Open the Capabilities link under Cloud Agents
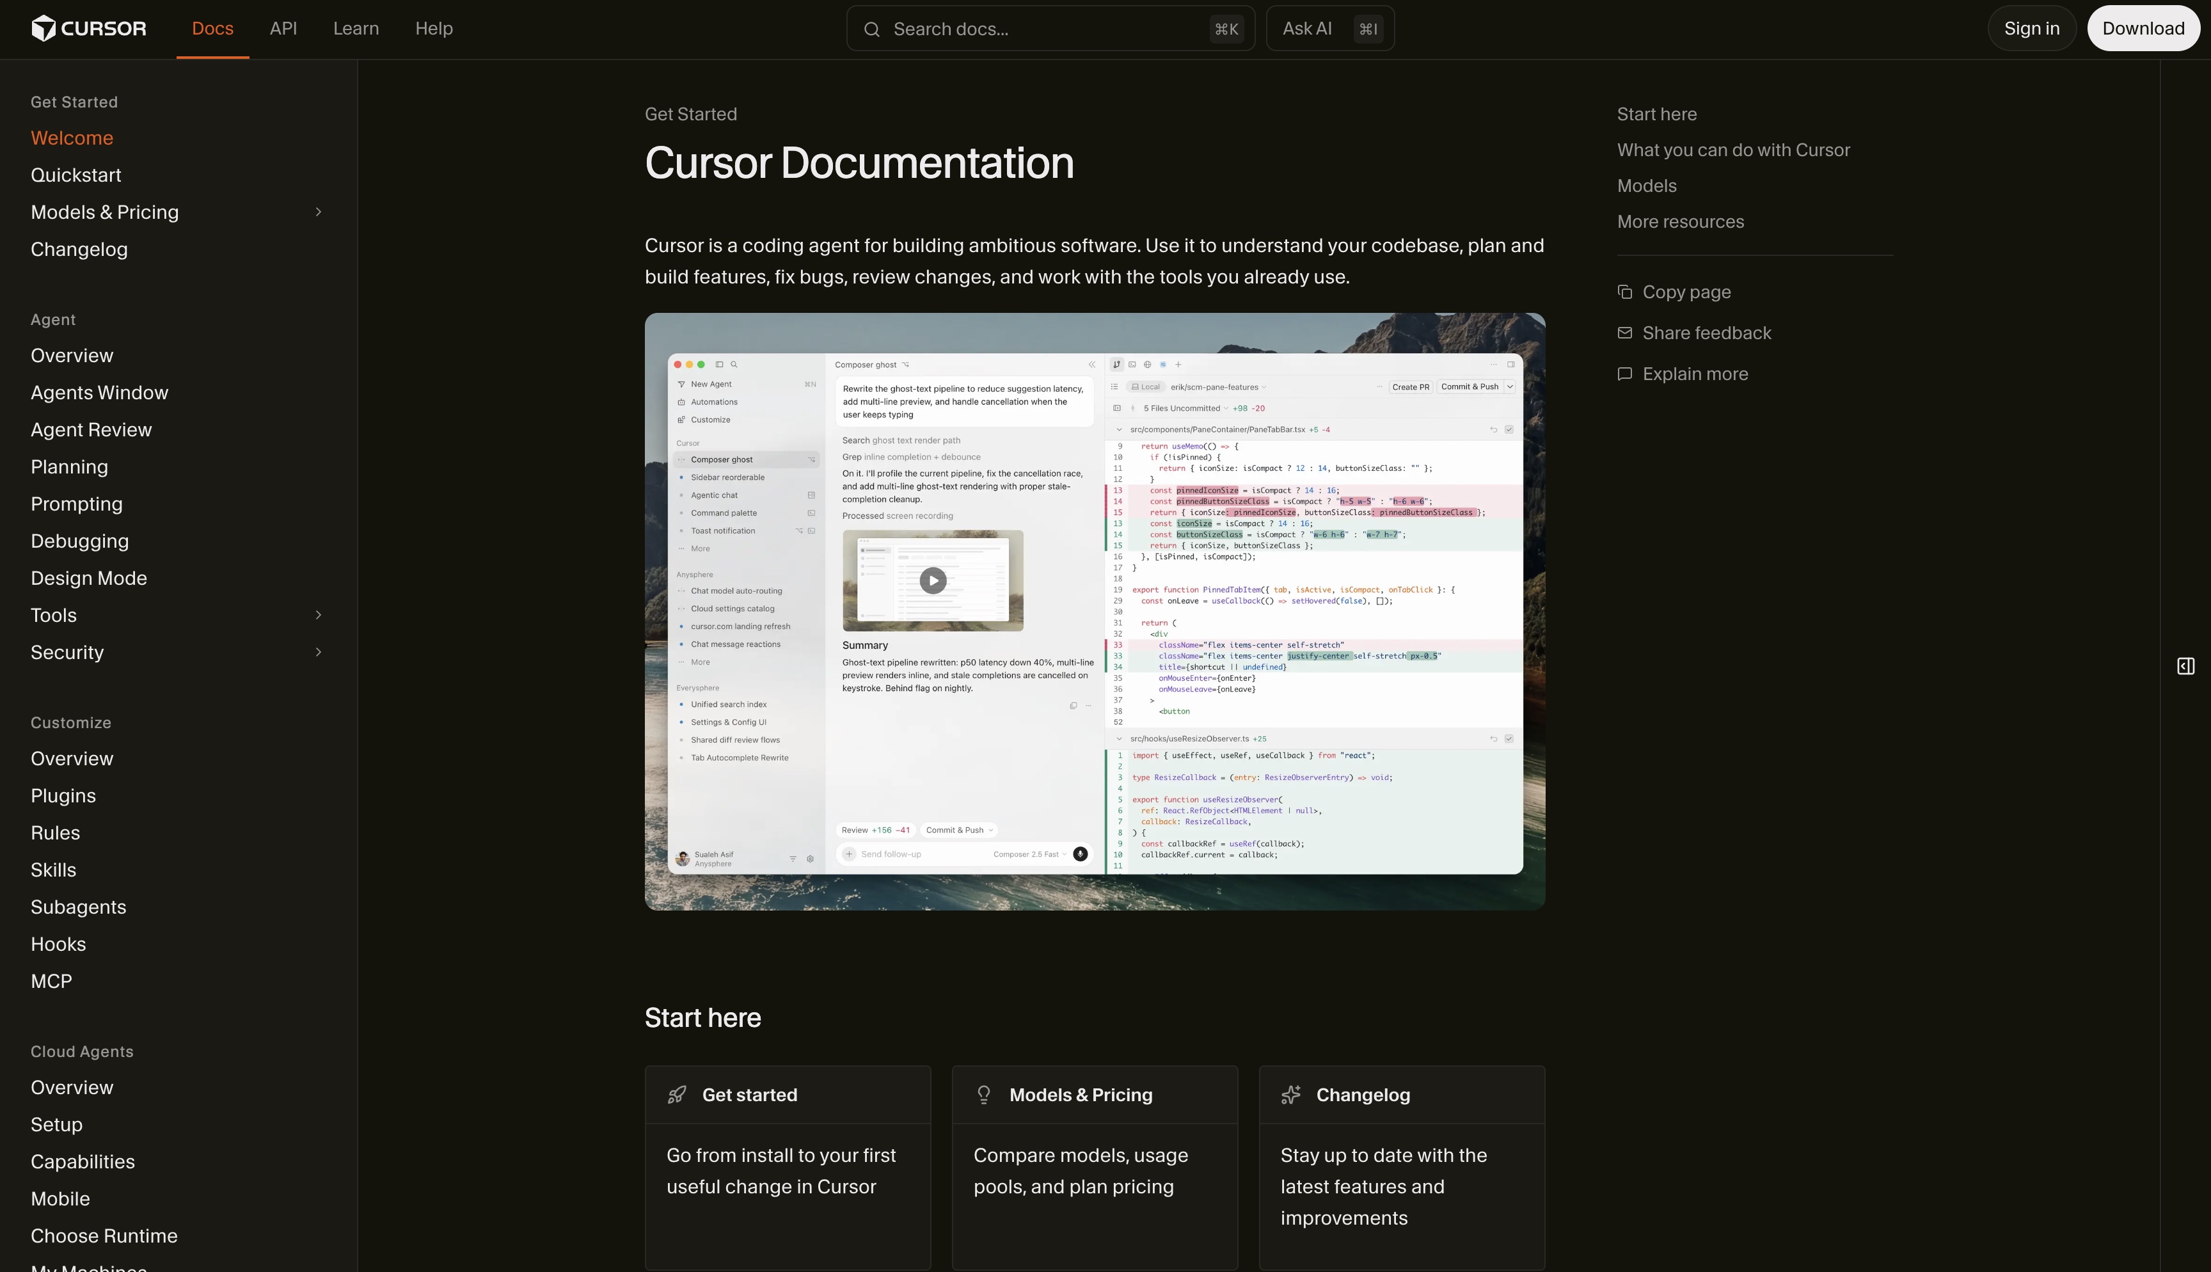2211x1272 pixels. coord(82,1162)
